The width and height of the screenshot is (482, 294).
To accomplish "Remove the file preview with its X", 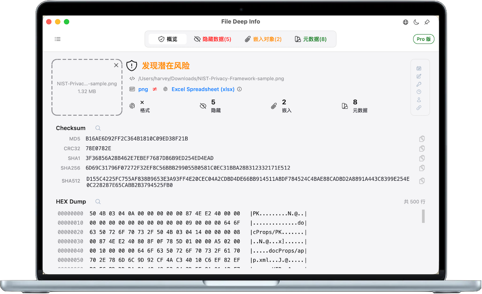I will coord(116,65).
